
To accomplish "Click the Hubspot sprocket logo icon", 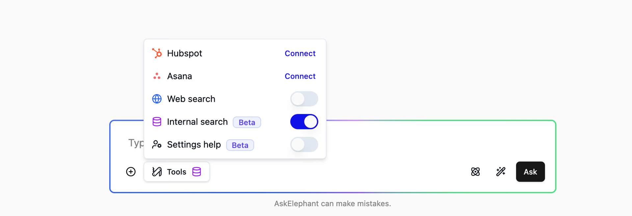I will [x=157, y=53].
